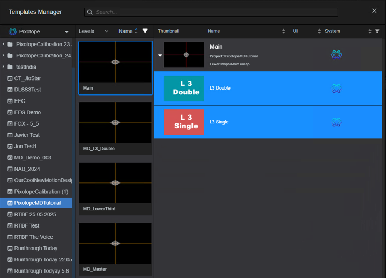Click the system icon for L3 Double
The image size is (386, 278).
pos(336,88)
